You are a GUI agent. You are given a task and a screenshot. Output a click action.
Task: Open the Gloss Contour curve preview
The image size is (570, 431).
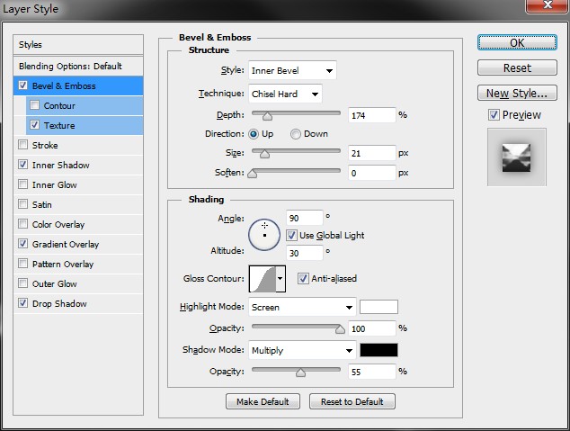click(x=263, y=279)
